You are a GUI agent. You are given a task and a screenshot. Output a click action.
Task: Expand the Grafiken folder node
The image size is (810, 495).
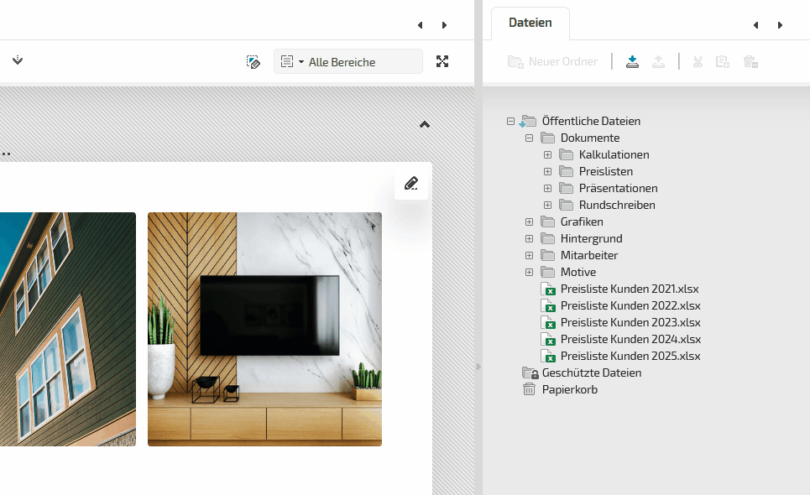(530, 221)
